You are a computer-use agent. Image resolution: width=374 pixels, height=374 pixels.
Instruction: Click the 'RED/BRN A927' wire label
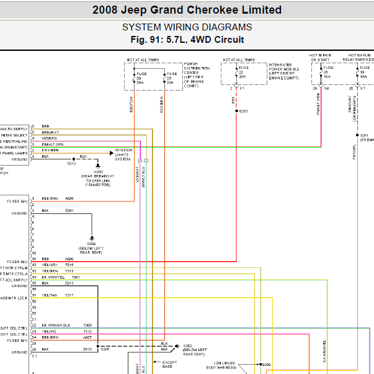click(67, 337)
